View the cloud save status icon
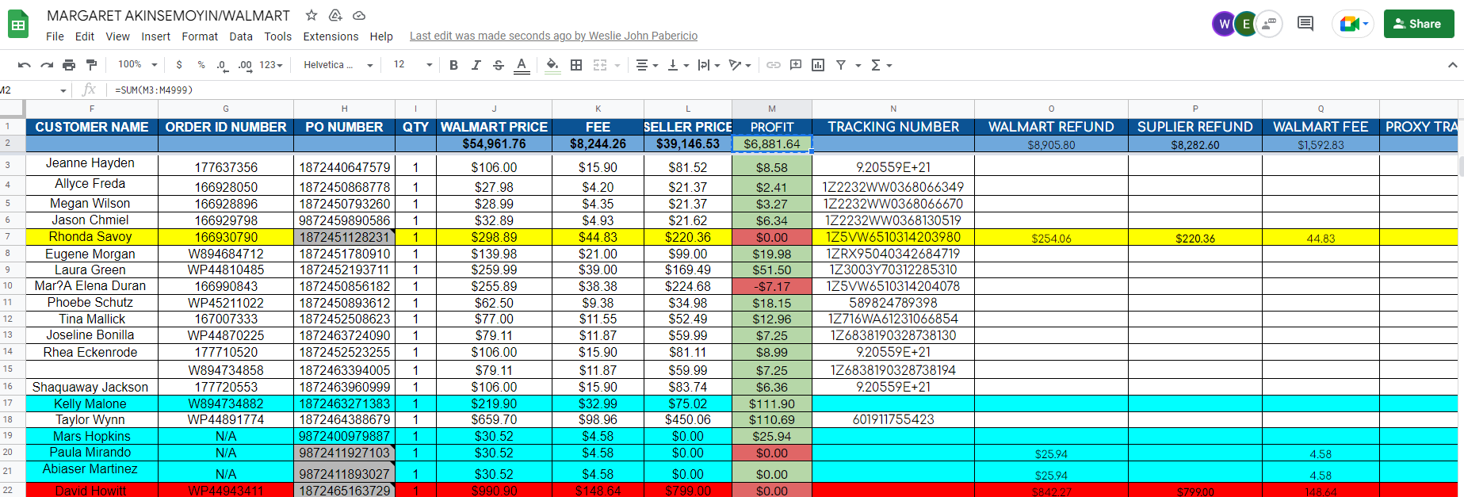The image size is (1464, 497). click(359, 15)
